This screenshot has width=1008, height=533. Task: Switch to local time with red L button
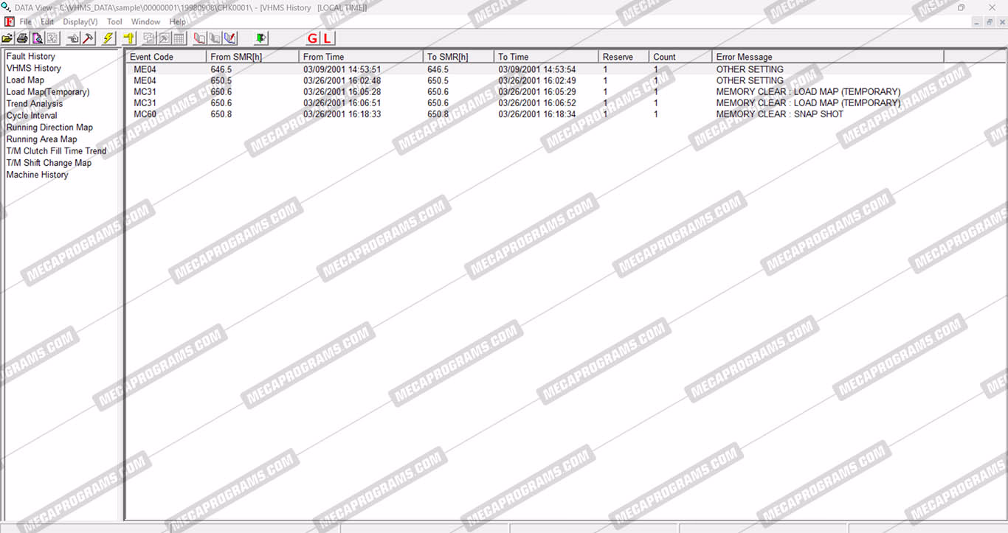[x=327, y=38]
